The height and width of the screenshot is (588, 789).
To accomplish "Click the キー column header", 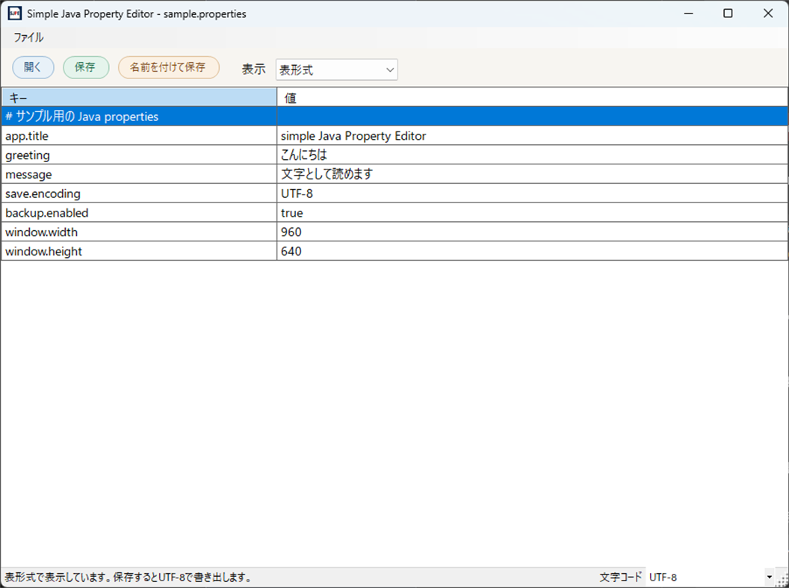I will pos(139,97).
